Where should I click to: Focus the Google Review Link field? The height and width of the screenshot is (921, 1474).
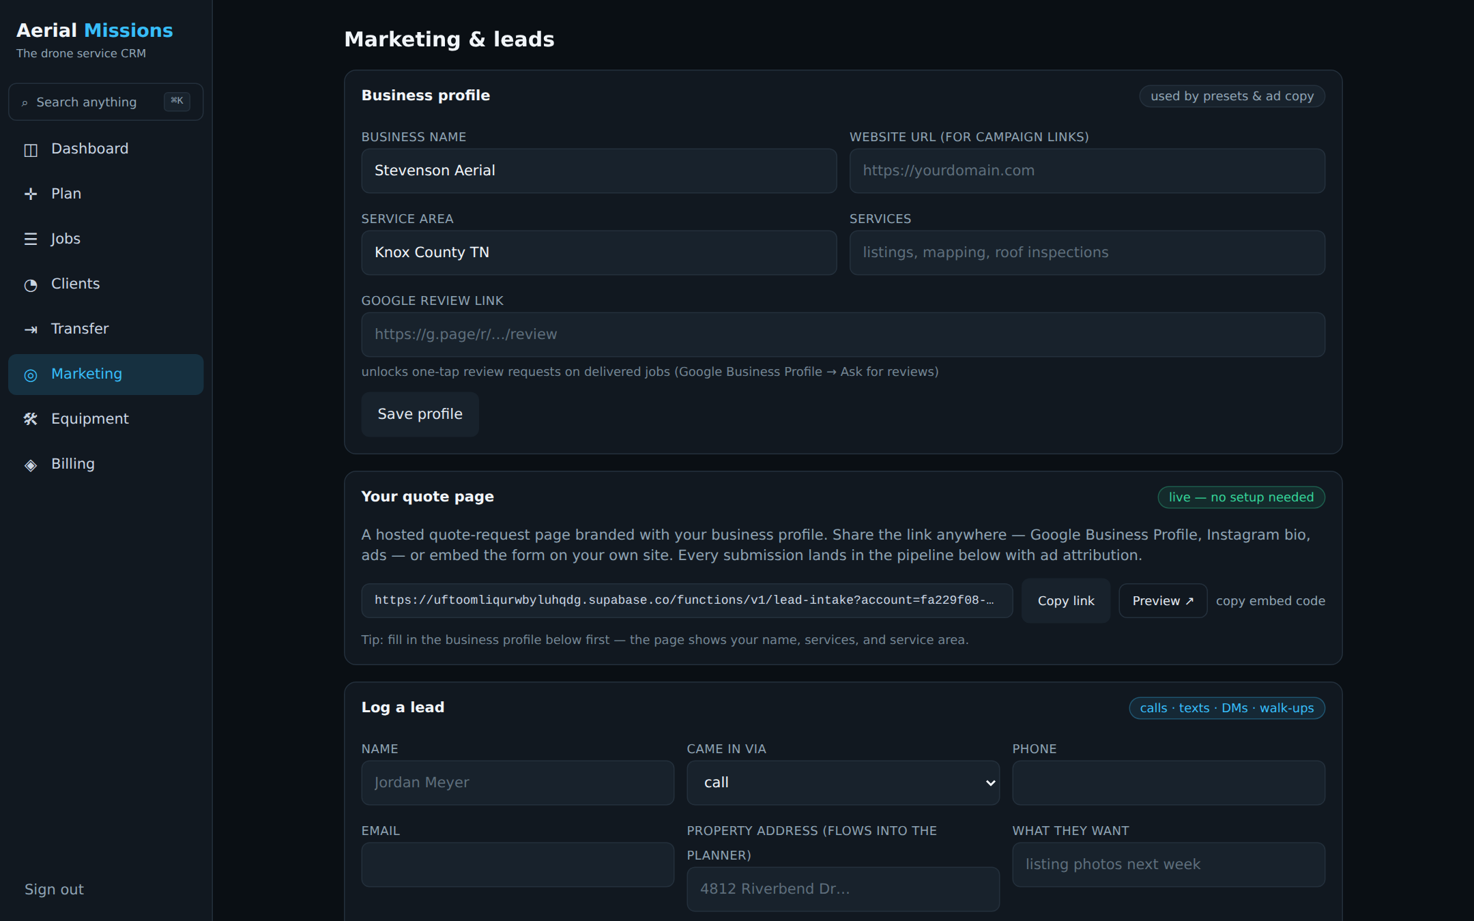click(x=843, y=334)
